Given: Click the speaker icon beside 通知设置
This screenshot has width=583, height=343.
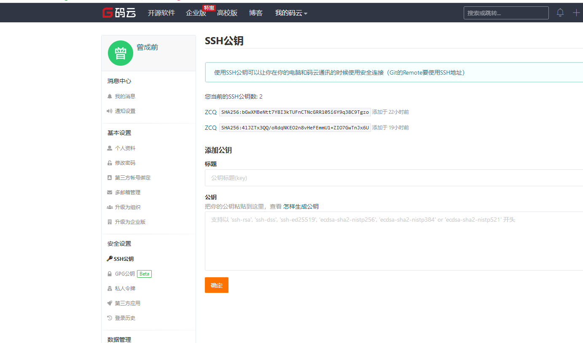Looking at the screenshot, I should [110, 111].
